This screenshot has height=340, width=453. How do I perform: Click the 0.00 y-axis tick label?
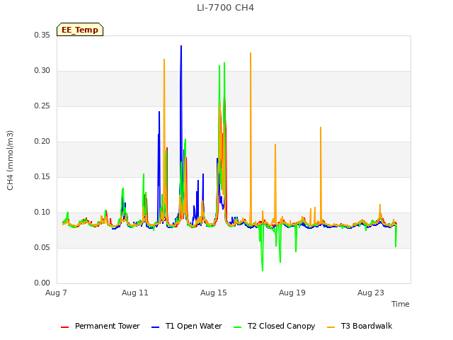pyautogui.click(x=42, y=283)
